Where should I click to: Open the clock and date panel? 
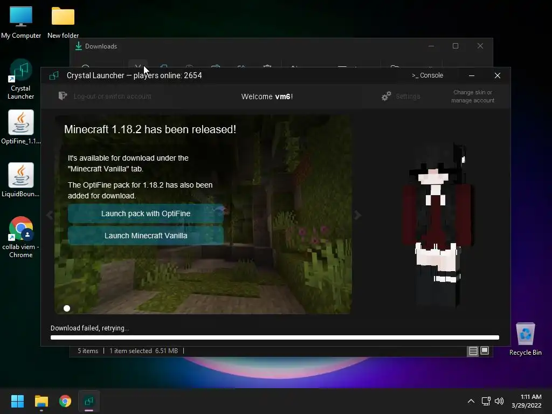click(527, 401)
